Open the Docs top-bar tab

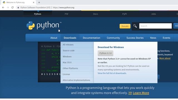tap(95, 14)
